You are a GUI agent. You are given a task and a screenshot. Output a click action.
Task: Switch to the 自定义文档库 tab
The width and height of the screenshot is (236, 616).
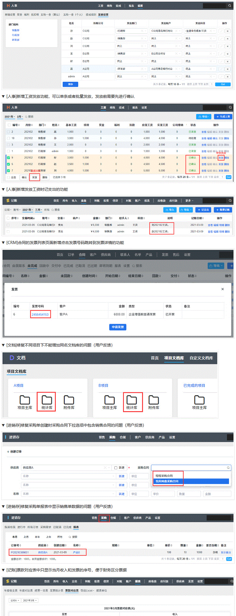tap(201, 358)
